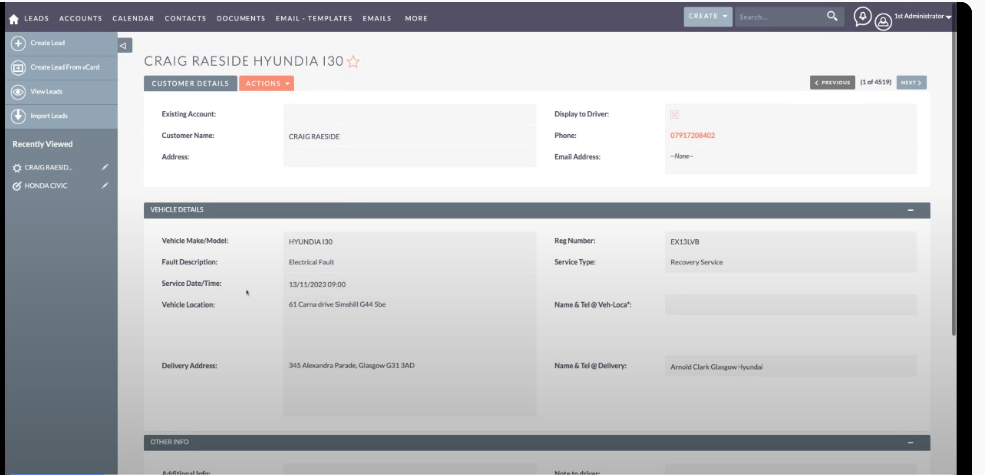This screenshot has height=475, width=985.
Task: Open the Documents menu
Action: [241, 19]
